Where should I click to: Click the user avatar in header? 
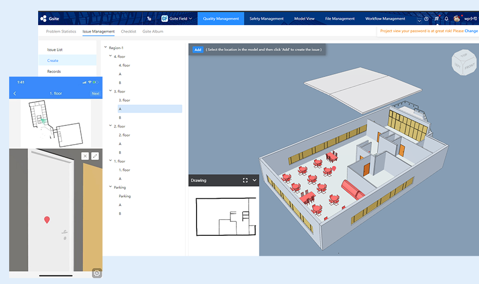click(457, 19)
